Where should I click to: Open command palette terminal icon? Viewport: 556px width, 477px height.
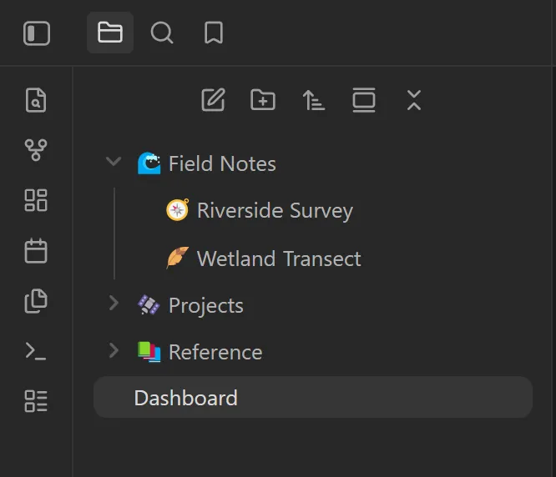(36, 351)
